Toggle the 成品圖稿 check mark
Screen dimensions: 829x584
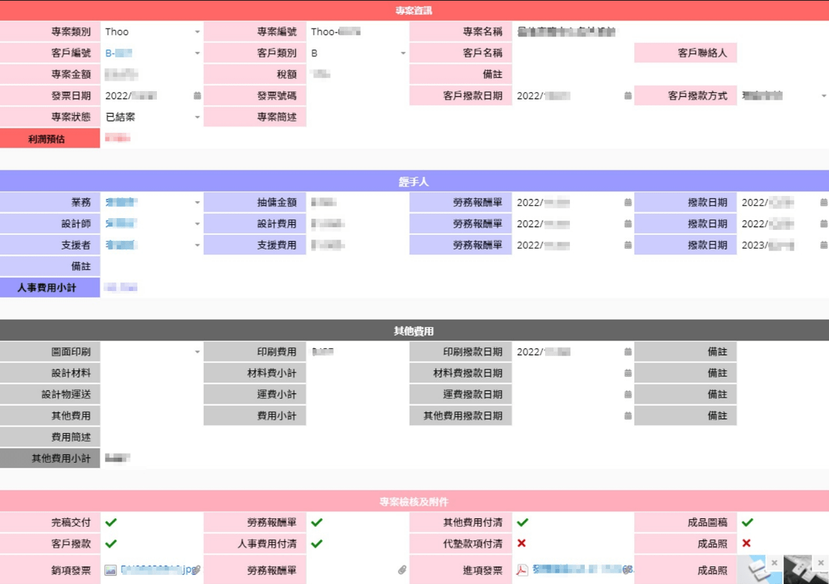point(748,522)
